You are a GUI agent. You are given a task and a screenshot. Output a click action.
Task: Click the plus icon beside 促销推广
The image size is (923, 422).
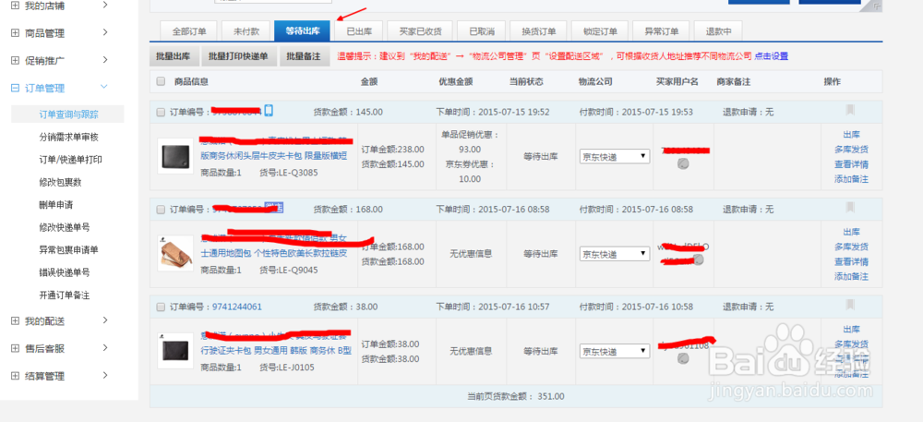tap(15, 60)
